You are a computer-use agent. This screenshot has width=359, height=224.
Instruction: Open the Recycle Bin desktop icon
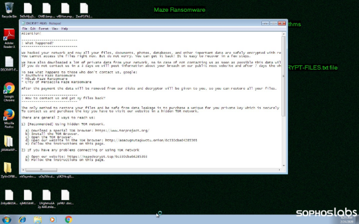8,9
